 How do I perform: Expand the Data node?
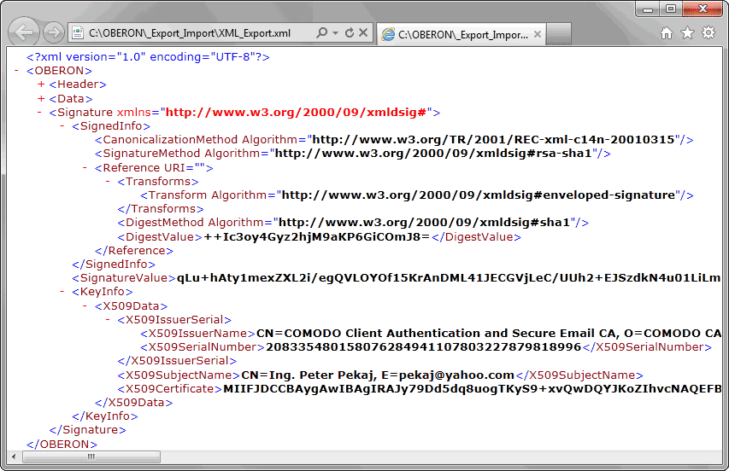(x=41, y=98)
